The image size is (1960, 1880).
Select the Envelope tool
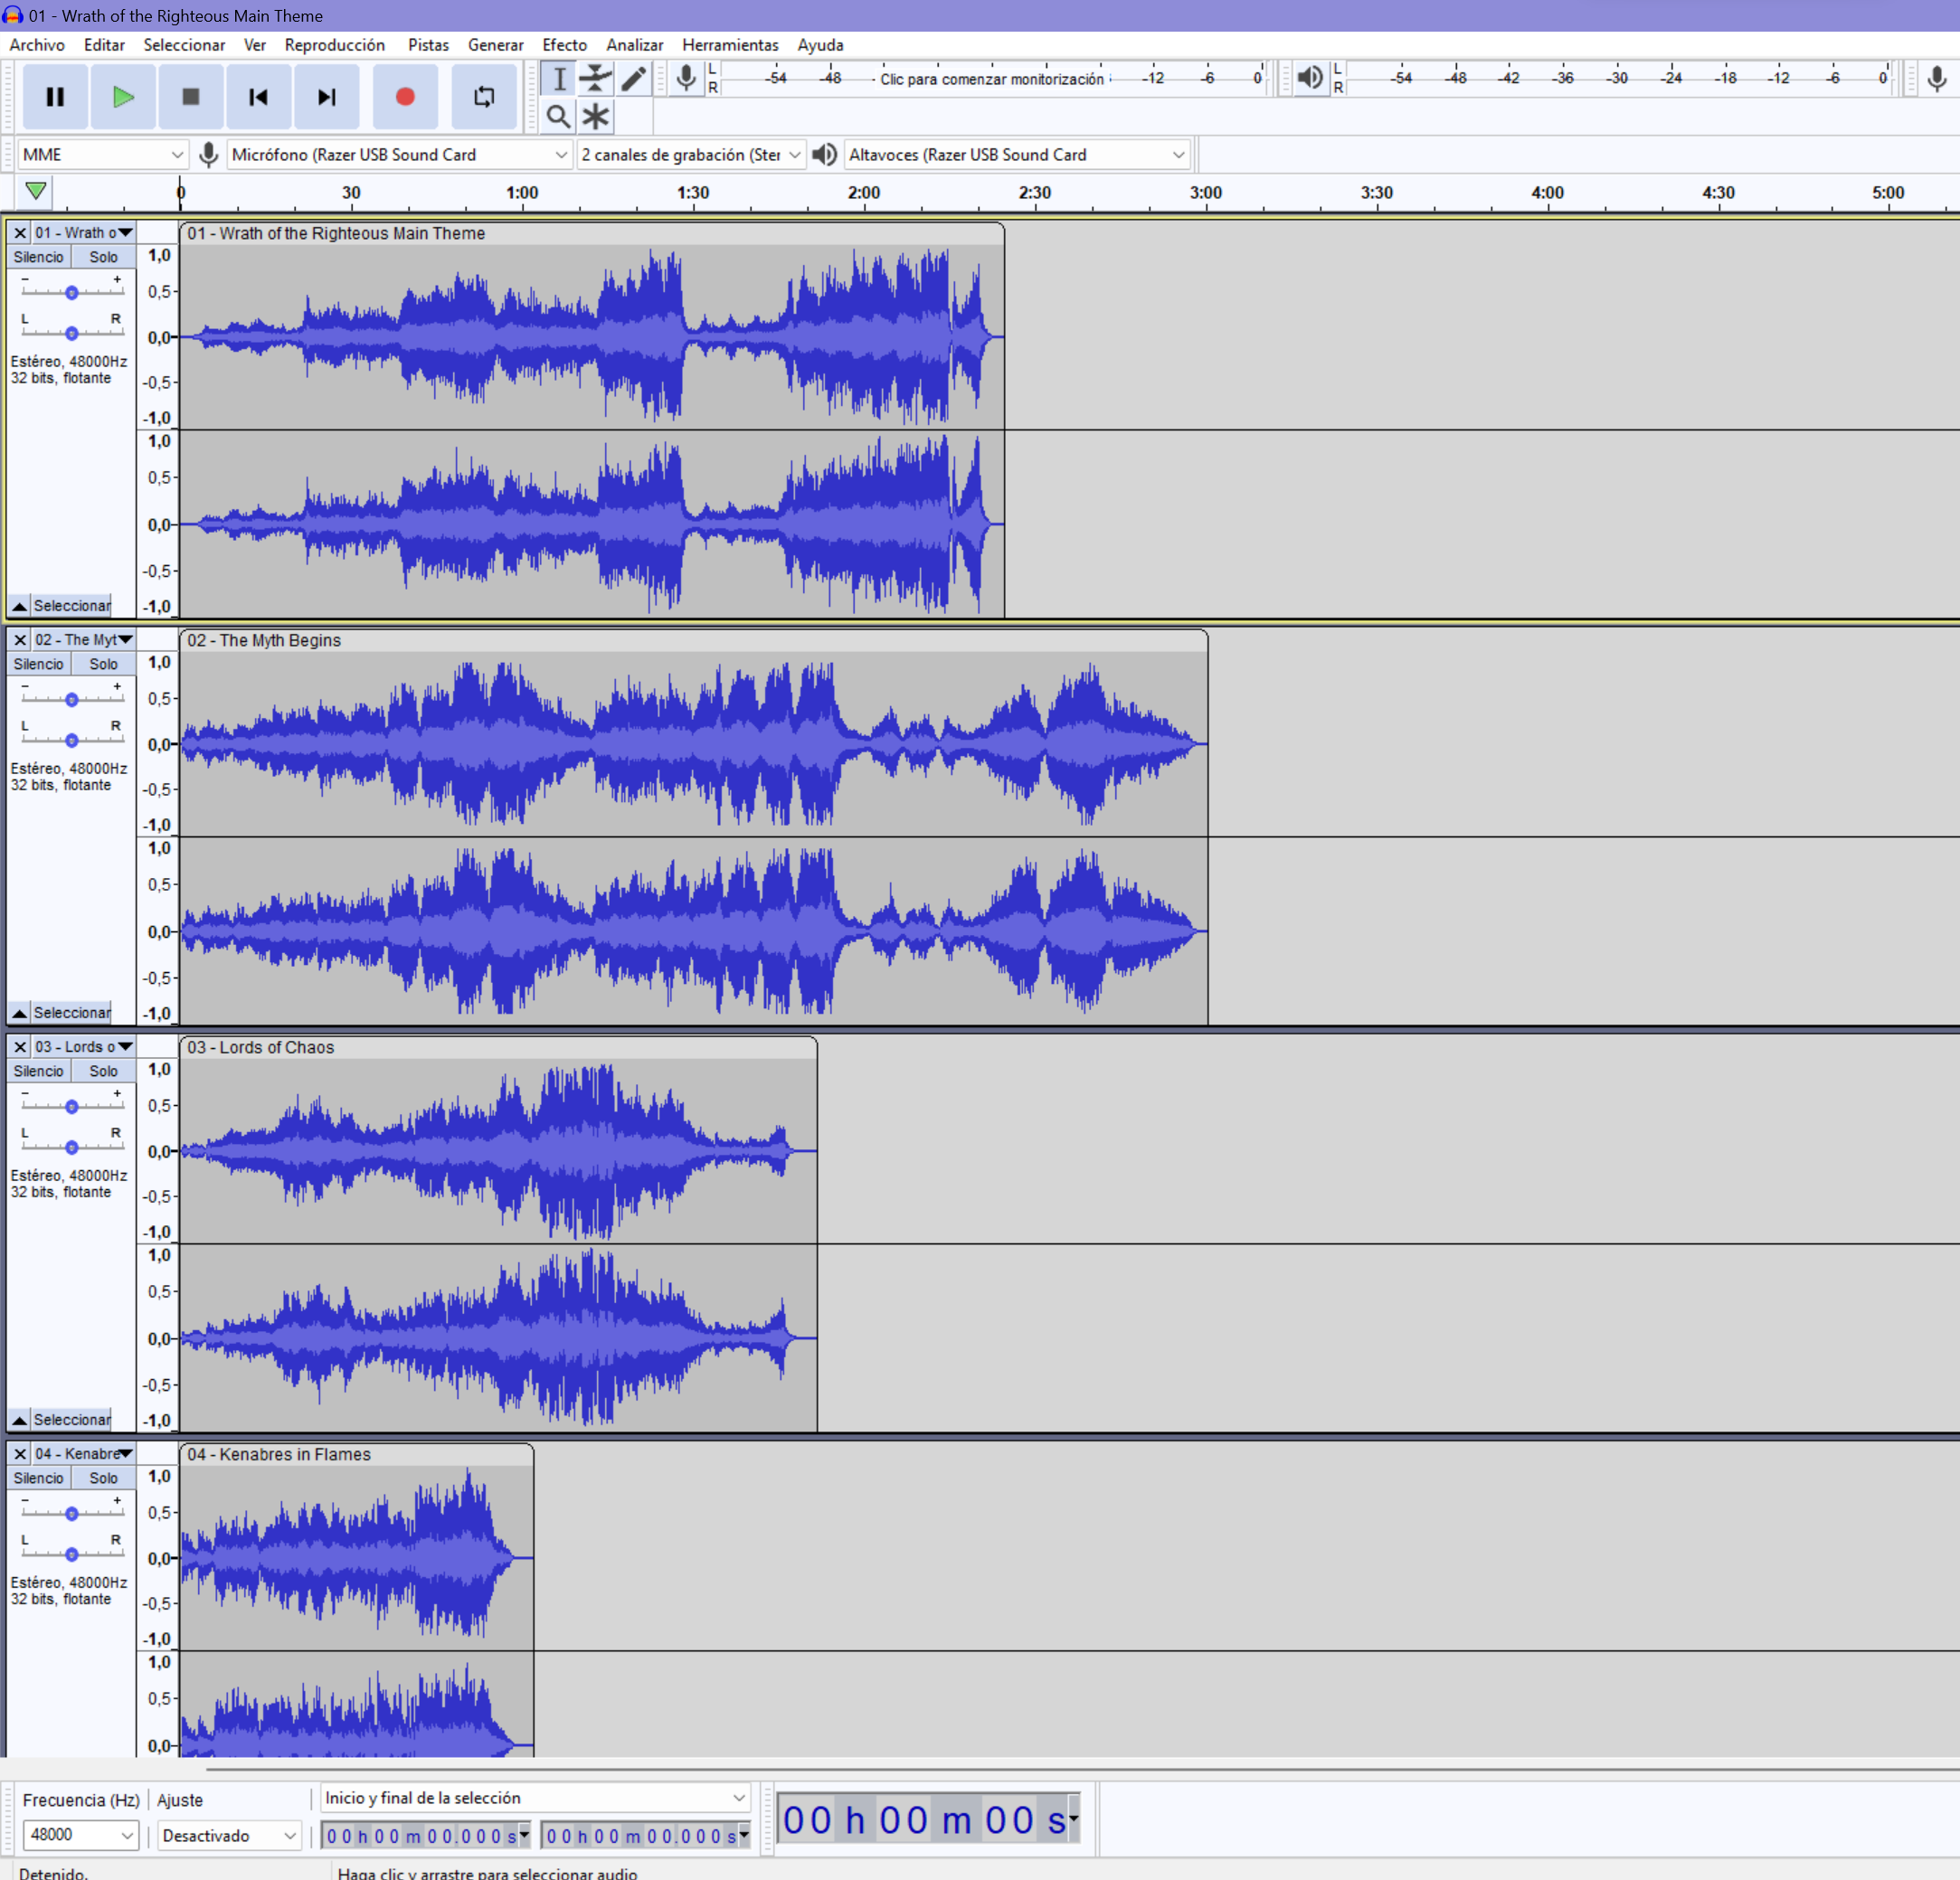click(596, 78)
